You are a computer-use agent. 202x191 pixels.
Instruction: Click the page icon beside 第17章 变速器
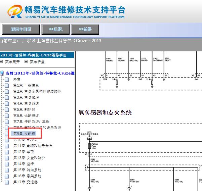(7, 182)
